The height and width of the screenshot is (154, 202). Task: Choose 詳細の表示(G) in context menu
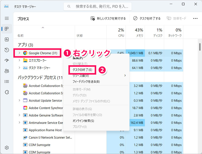(x=82, y=109)
